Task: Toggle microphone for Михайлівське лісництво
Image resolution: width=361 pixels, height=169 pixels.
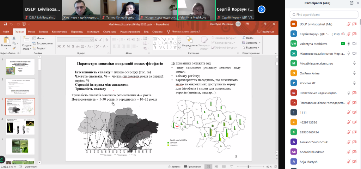Action: click(x=355, y=64)
